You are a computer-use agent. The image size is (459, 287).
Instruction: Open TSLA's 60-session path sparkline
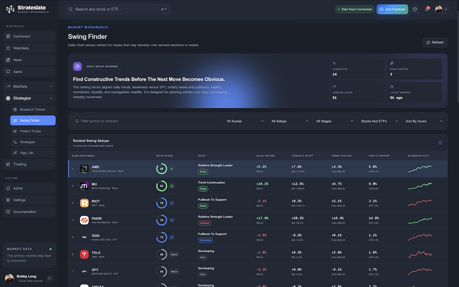(x=420, y=254)
